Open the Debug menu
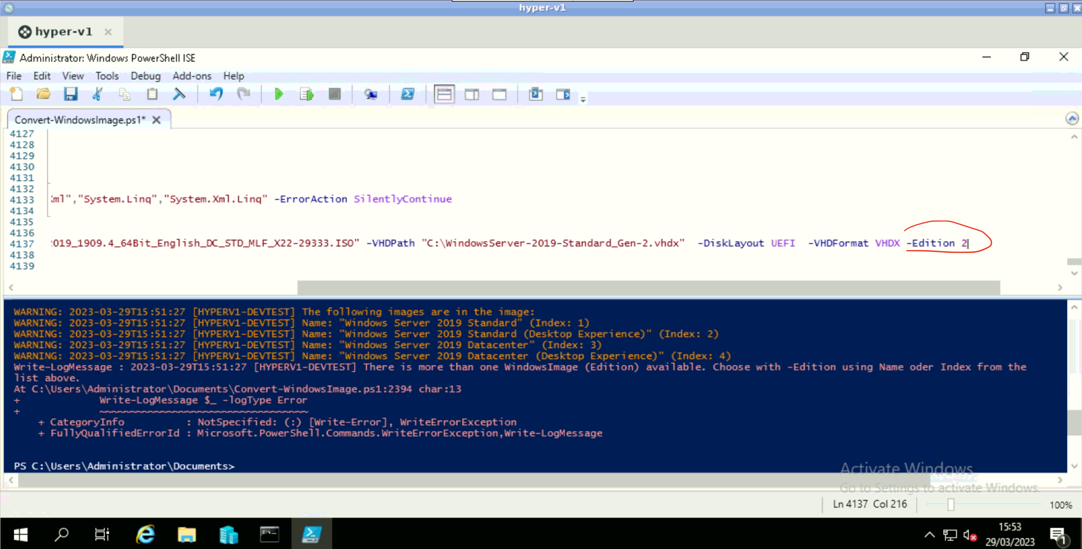This screenshot has height=549, width=1082. point(145,76)
